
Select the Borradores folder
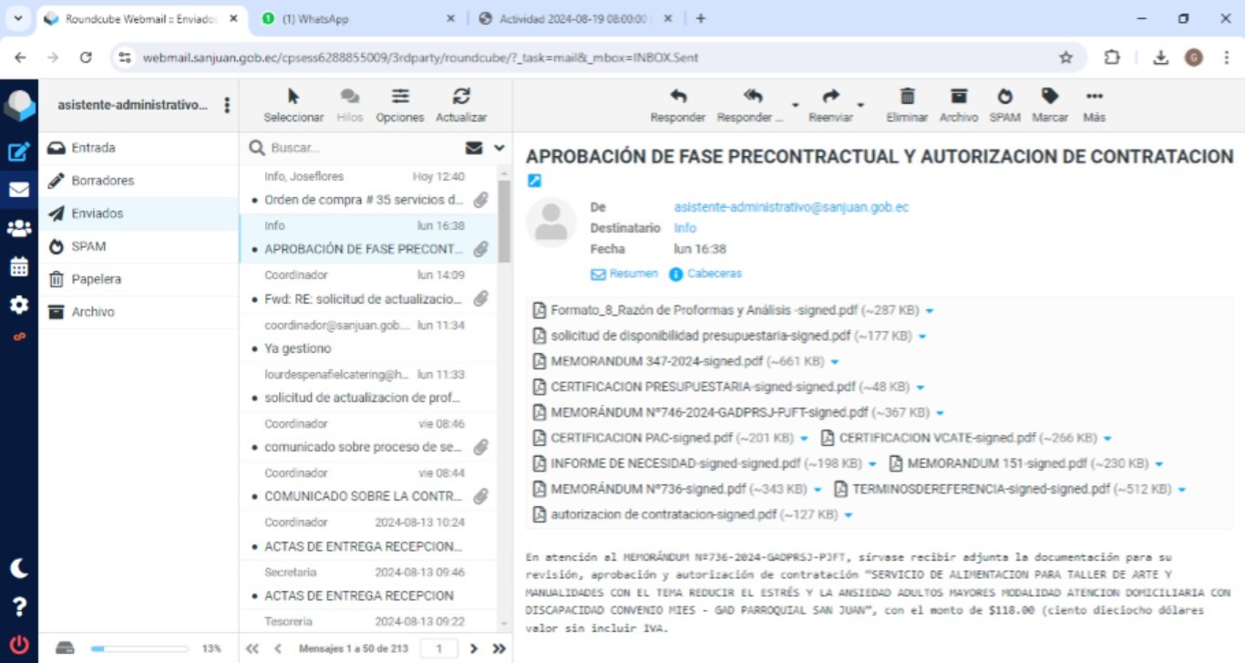(102, 181)
